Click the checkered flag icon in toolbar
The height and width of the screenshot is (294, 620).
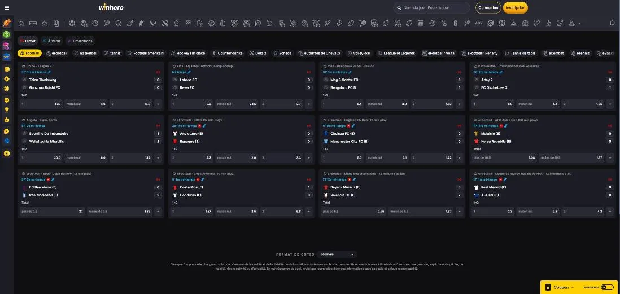[x=188, y=23]
